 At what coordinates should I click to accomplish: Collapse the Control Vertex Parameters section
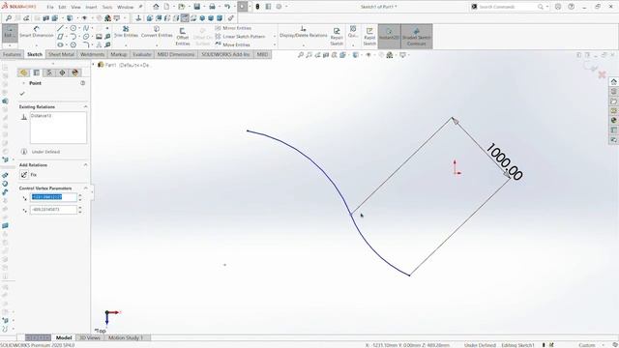pyautogui.click(x=85, y=188)
